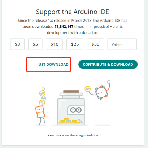Click the JUST DOWNLOAD button

(53, 64)
